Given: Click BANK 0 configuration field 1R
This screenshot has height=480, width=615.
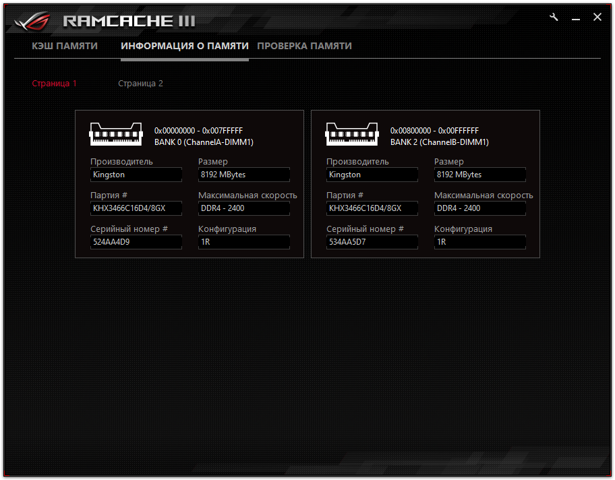Looking at the screenshot, I should click(244, 242).
